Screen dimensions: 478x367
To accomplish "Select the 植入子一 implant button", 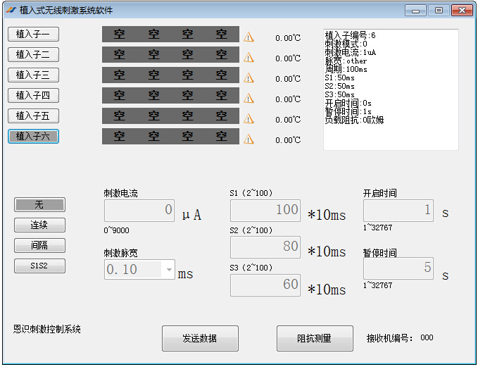I will pyautogui.click(x=33, y=35).
